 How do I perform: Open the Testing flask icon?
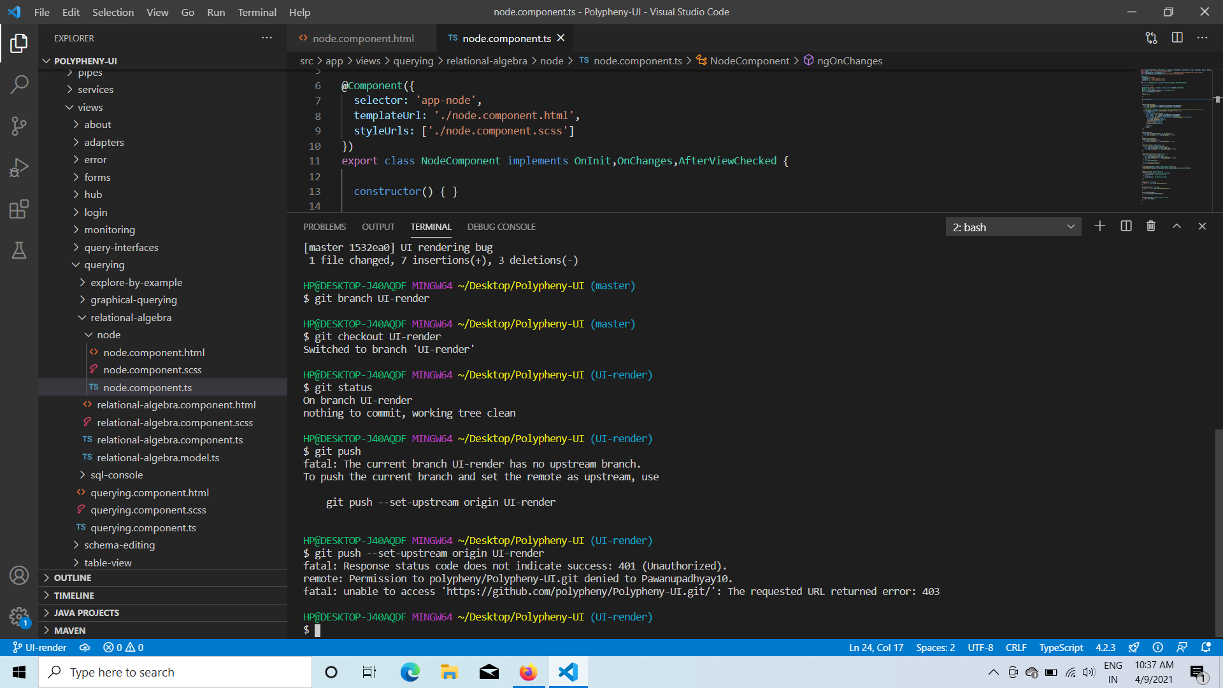(x=19, y=250)
